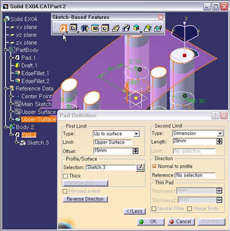Viewport: 230px width, 231px height.
Task: Select the Pad tool icon
Action: pyautogui.click(x=63, y=28)
